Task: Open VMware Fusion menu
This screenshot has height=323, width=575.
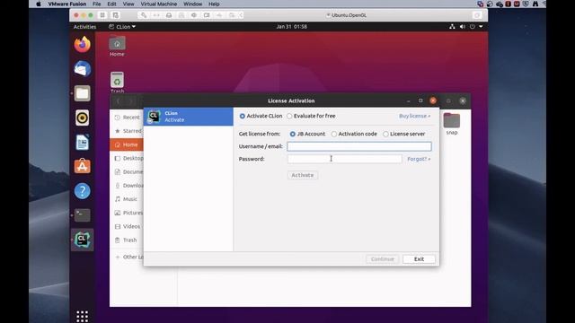Action: tap(67, 4)
